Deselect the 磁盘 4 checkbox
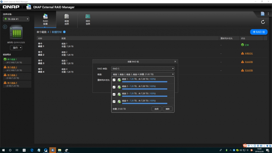The width and height of the screenshot is (272, 153). (x=114, y=102)
